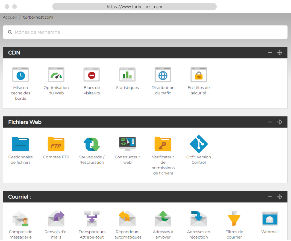Screen dimensions: 291x241
Task: Open Comptes de messagerie icon
Action: point(20,219)
